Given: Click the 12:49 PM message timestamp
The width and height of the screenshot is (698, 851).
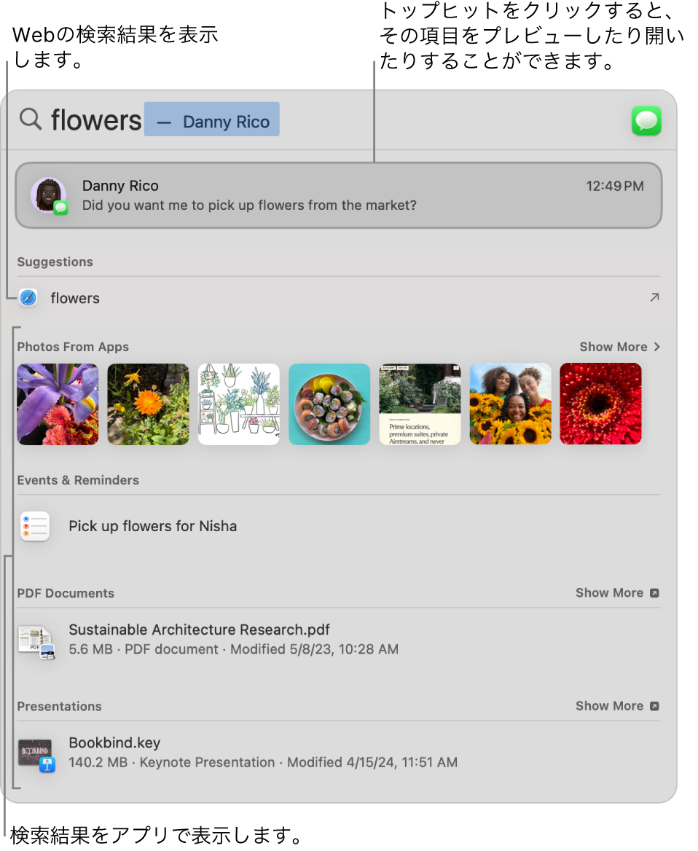Looking at the screenshot, I should 614,187.
